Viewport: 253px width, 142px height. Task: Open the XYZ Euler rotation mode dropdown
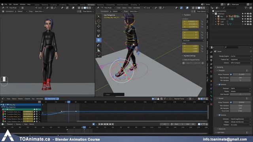click(193, 41)
